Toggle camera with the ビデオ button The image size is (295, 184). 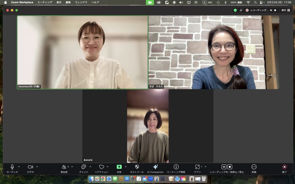(x=30, y=167)
